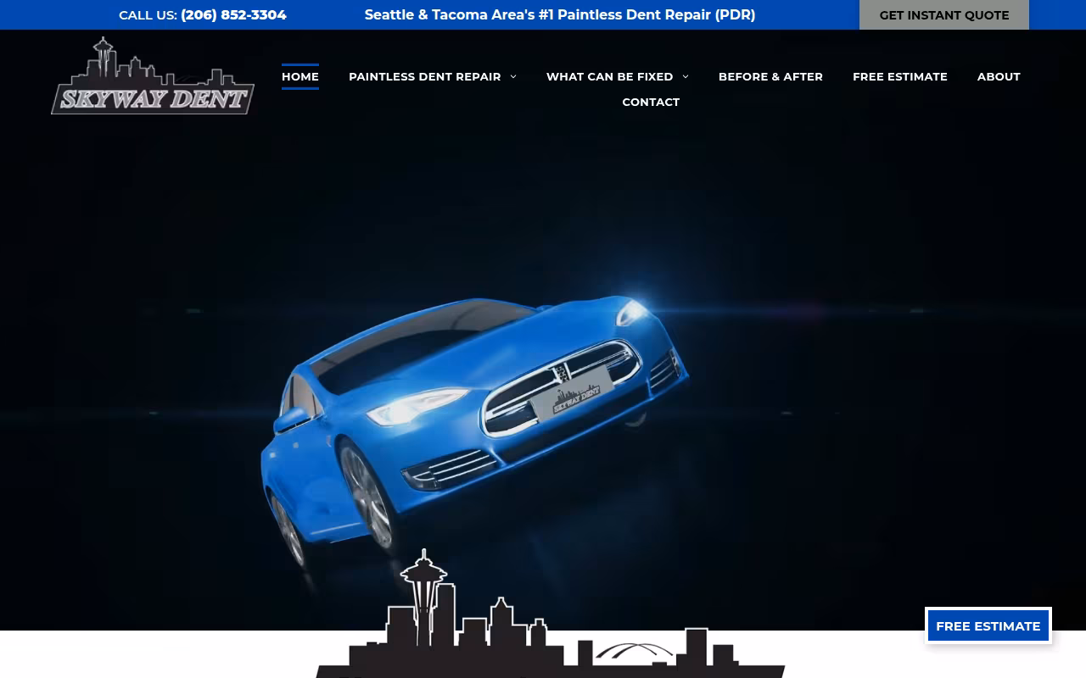Click the Seattle skyline silhouette graphic
The height and width of the screenshot is (678, 1086).
[550, 614]
